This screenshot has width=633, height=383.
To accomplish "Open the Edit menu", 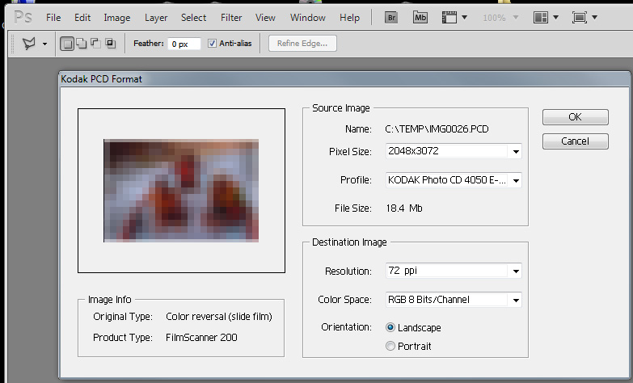I will click(82, 18).
